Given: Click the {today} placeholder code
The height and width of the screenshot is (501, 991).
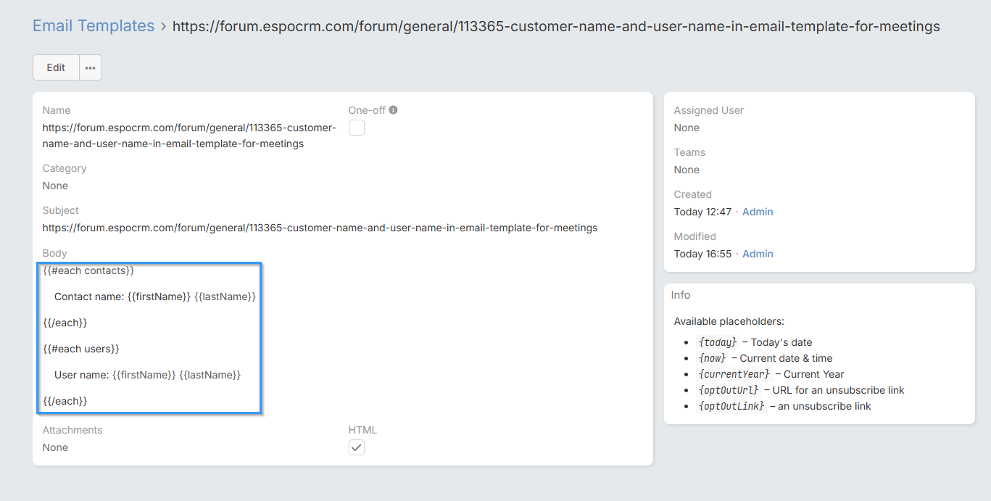Looking at the screenshot, I should coord(718,342).
